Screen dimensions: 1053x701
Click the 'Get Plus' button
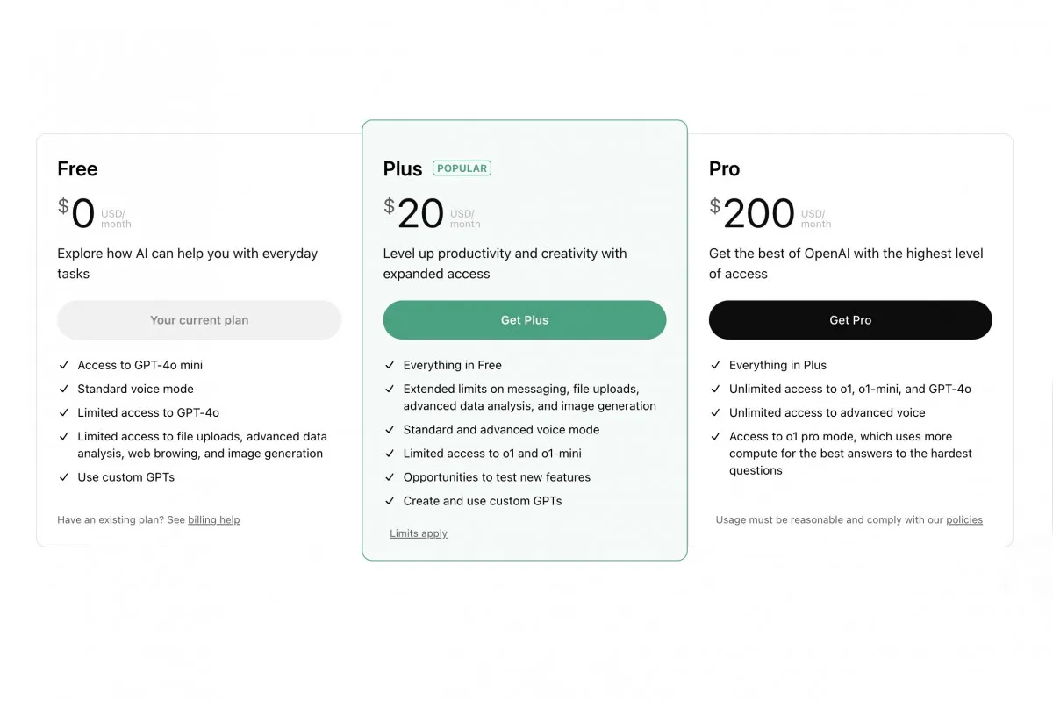pyautogui.click(x=524, y=319)
